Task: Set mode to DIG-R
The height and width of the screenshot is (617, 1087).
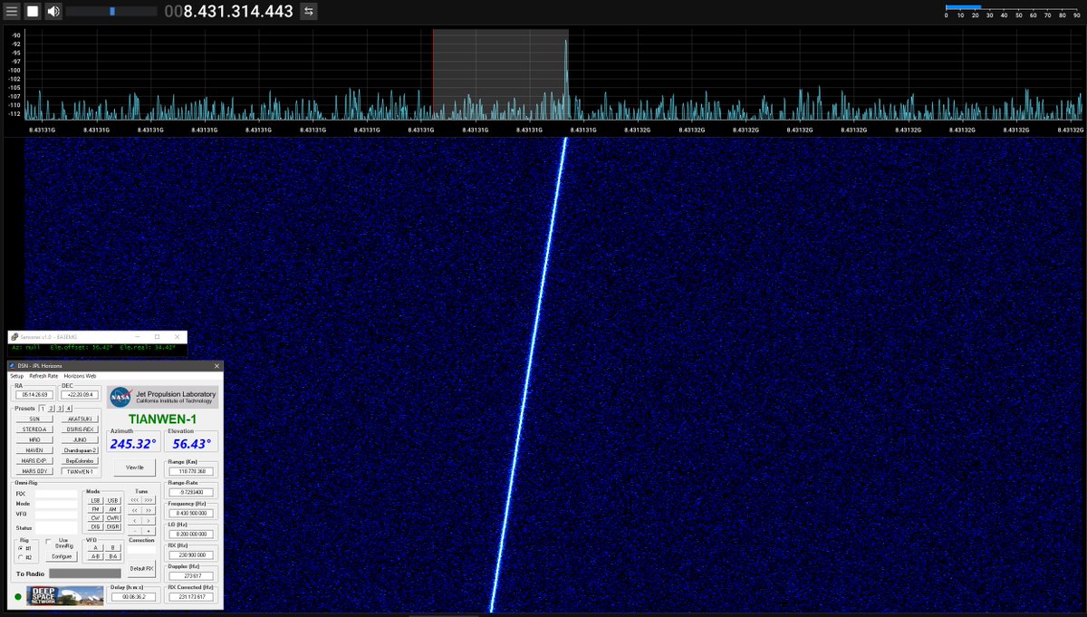Action: coord(113,526)
